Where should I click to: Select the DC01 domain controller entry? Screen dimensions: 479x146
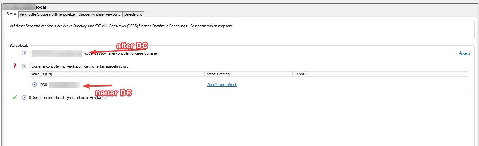tap(60, 85)
